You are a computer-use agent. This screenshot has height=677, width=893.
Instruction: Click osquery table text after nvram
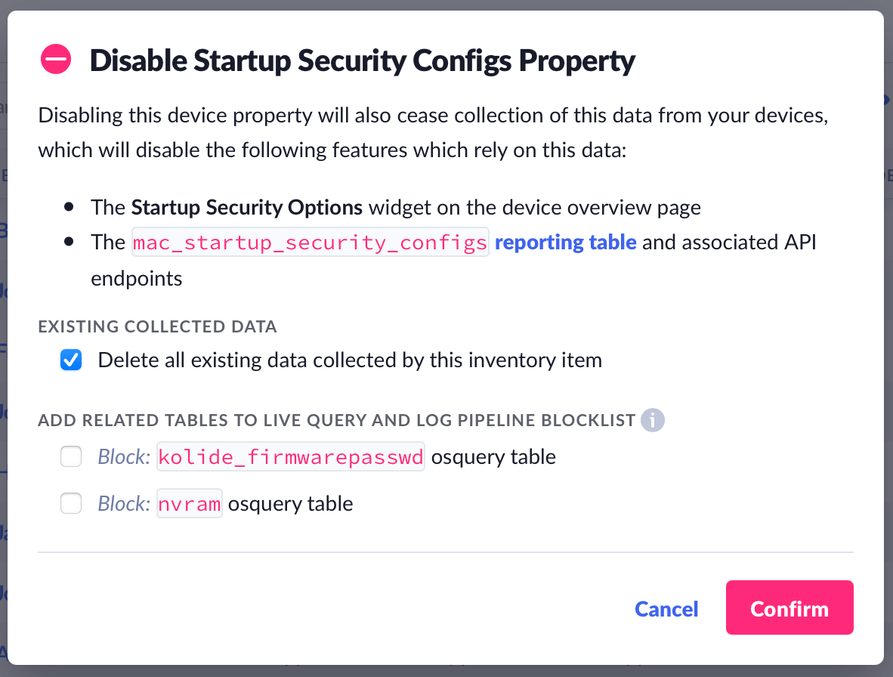pos(290,503)
